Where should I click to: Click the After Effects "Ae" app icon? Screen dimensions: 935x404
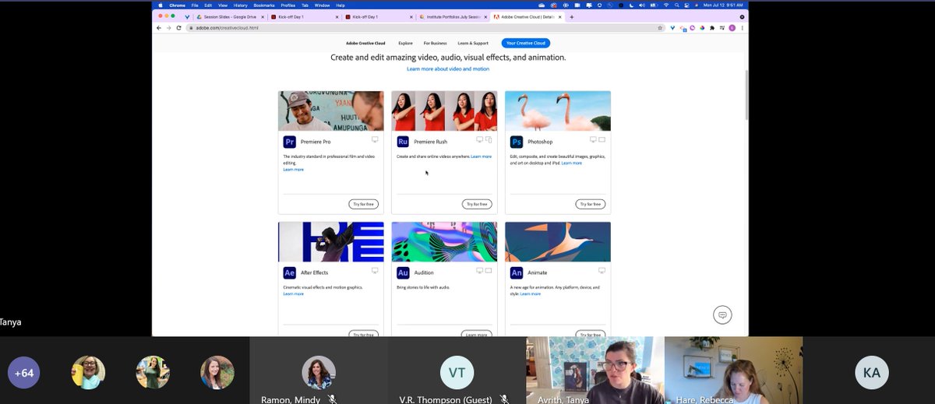pos(289,272)
